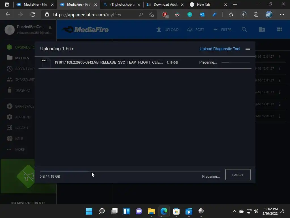290x218 pixels.
Task: Click the browser back arrow
Action: click(8, 14)
